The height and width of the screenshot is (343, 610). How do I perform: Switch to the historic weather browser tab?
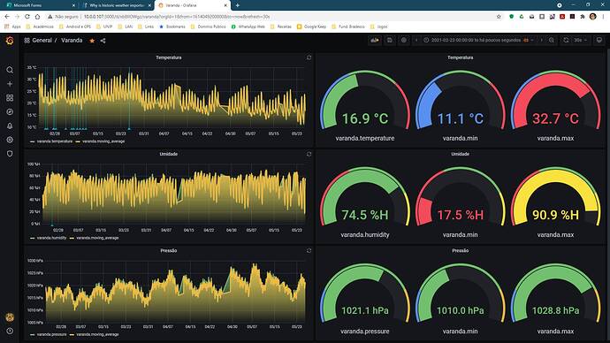(x=117, y=5)
